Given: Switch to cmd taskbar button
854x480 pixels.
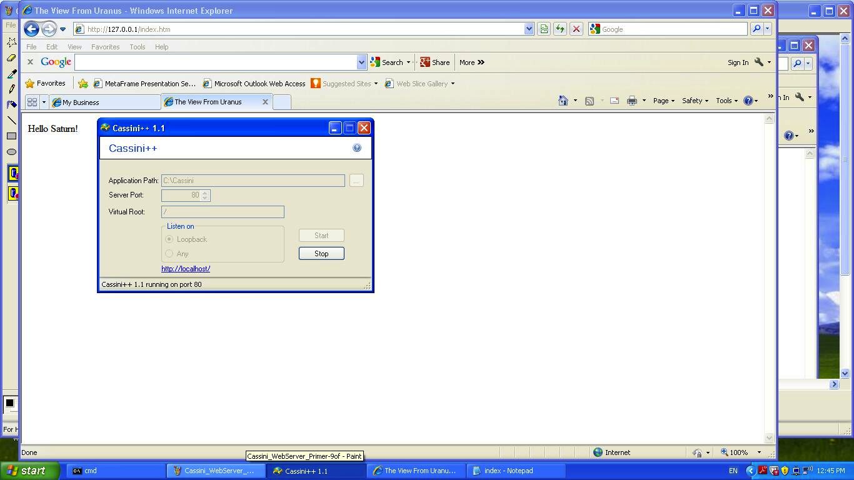Looking at the screenshot, I should coord(117,471).
